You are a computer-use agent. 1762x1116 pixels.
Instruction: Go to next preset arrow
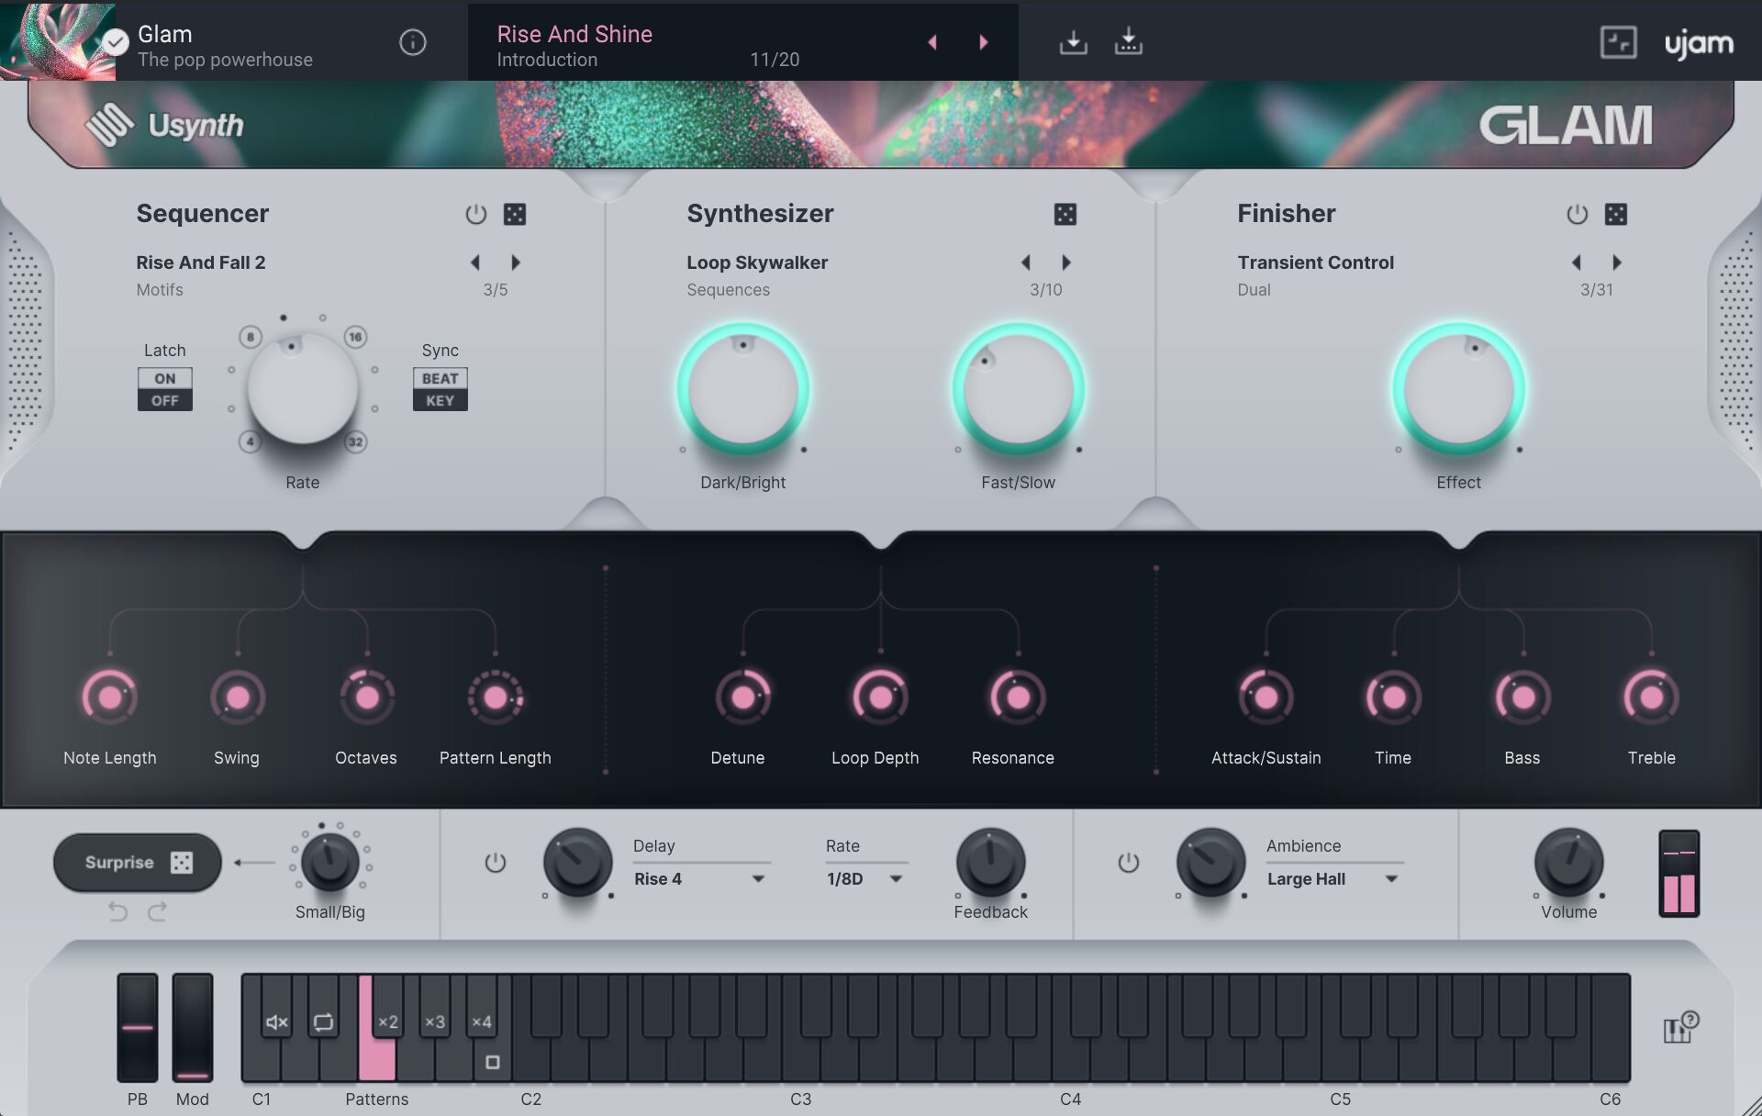(984, 42)
